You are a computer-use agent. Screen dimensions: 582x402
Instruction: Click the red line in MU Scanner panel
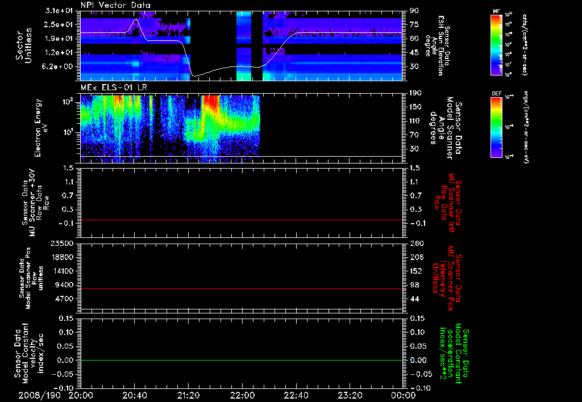pyautogui.click(x=242, y=220)
